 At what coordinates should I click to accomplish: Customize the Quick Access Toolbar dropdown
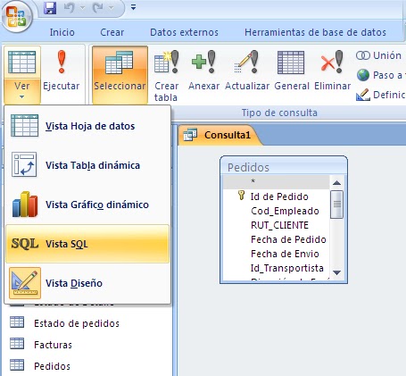coord(134,7)
